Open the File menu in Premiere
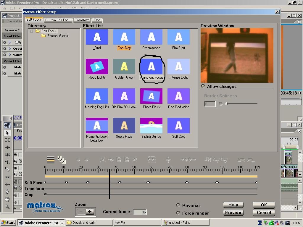The image size is (303, 227). pyautogui.click(x=4, y=8)
